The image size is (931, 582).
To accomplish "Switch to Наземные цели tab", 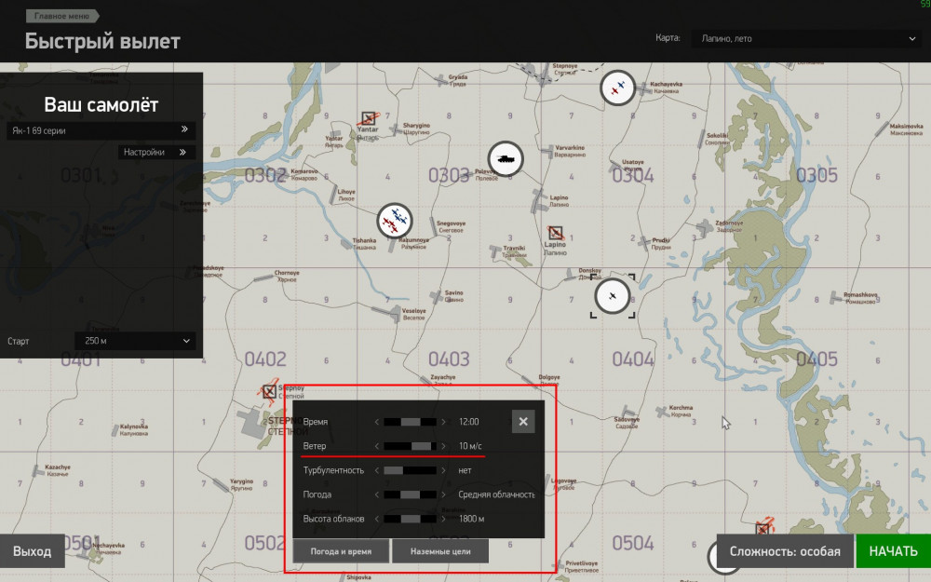I will (440, 551).
